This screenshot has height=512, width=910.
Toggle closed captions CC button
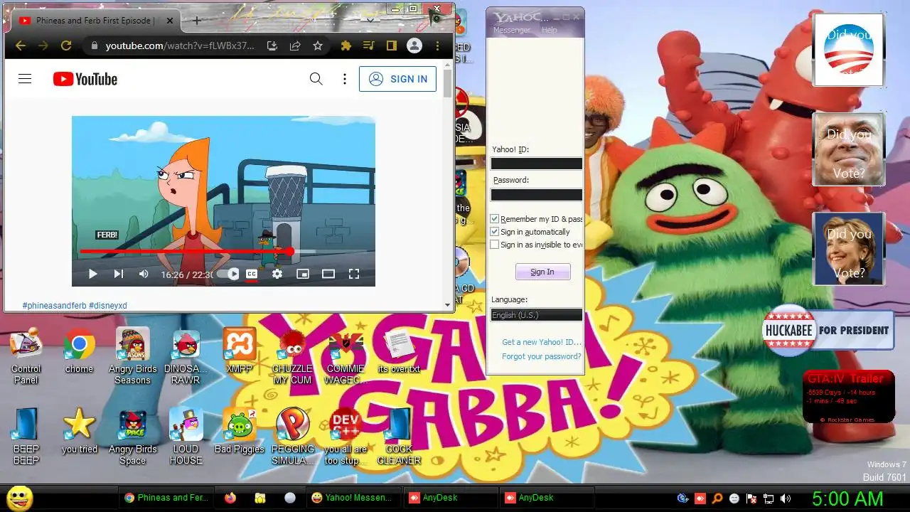(x=252, y=274)
